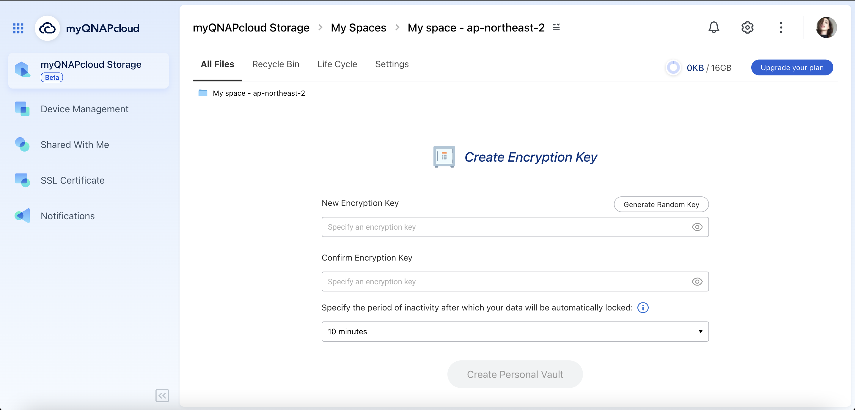The image size is (855, 410).
Task: Click the vault safe icon
Action: (x=444, y=157)
